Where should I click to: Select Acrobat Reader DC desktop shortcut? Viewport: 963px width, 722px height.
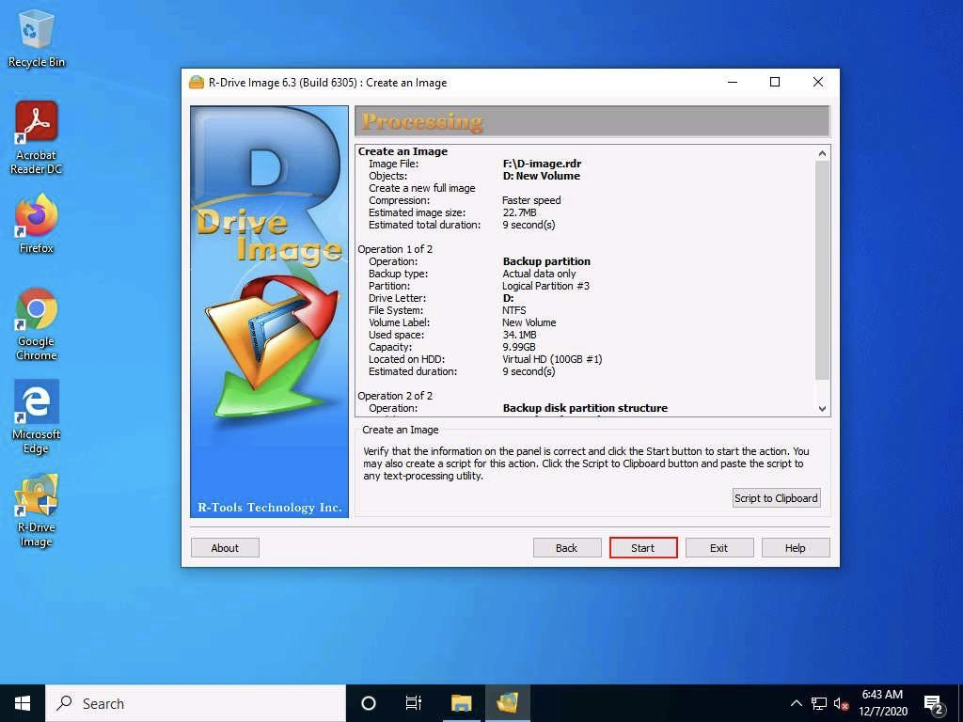point(37,138)
